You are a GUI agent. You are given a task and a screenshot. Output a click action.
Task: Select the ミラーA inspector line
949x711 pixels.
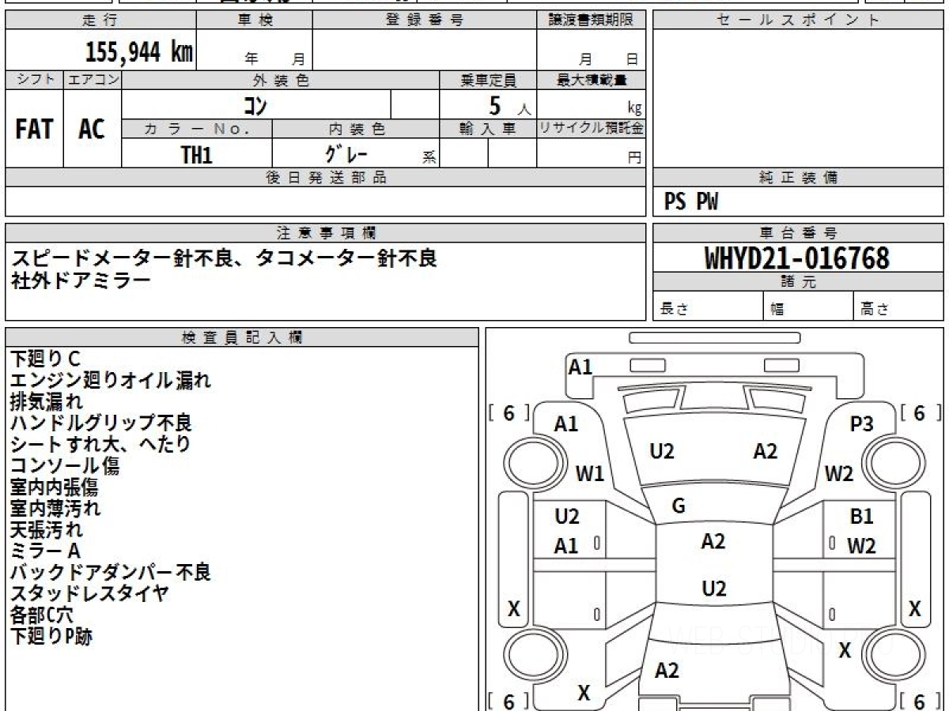(45, 551)
